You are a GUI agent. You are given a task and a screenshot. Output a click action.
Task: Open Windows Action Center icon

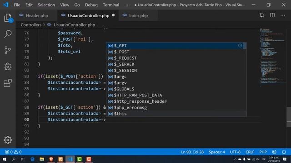click(x=285, y=159)
